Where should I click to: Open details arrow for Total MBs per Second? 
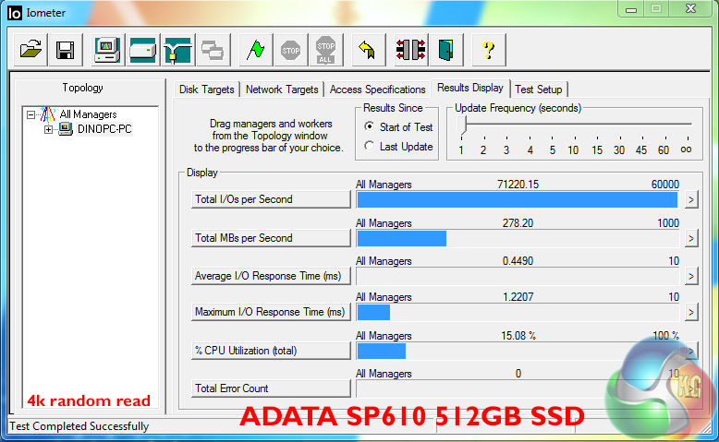(x=691, y=239)
